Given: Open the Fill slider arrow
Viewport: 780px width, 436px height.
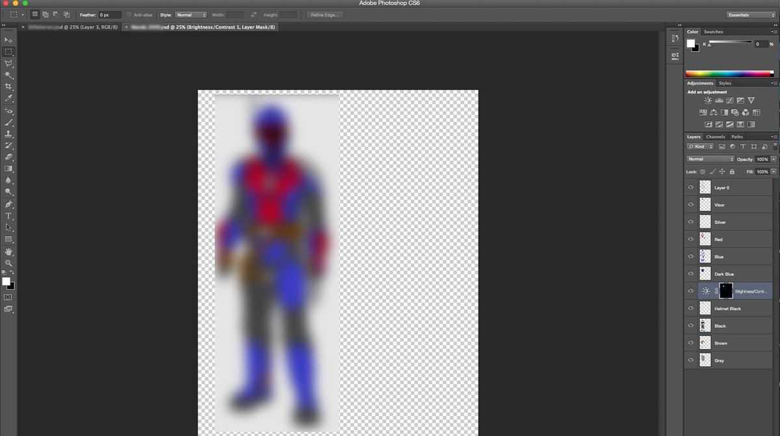Looking at the screenshot, I should (773, 171).
